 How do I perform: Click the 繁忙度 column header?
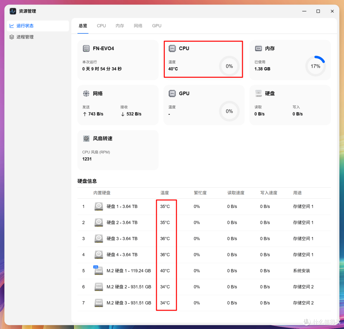(200, 193)
